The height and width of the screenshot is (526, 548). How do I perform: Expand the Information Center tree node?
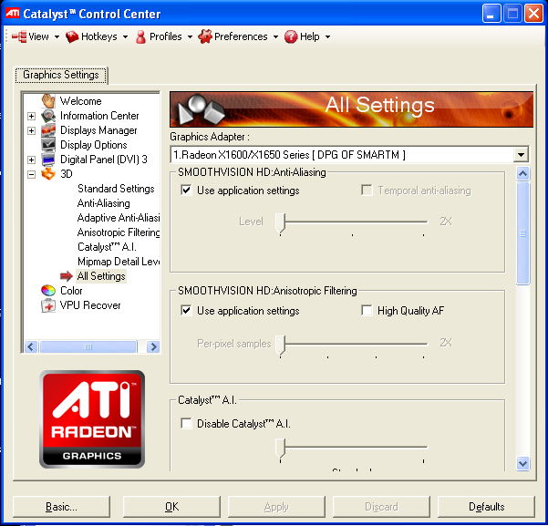[x=32, y=116]
